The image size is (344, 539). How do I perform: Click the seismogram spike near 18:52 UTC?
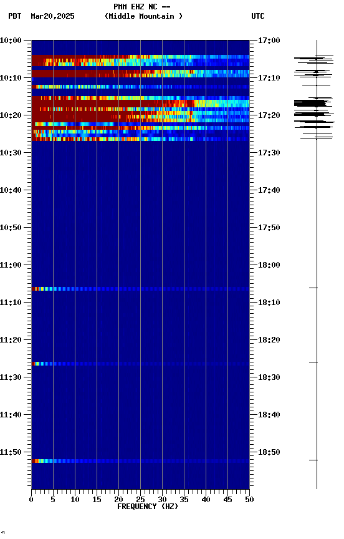313,460
